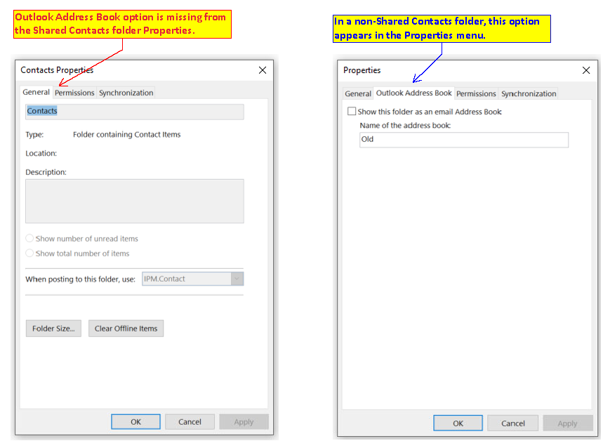610x448 pixels.
Task: Click 'Name of the address book' label
Action: 405,125
